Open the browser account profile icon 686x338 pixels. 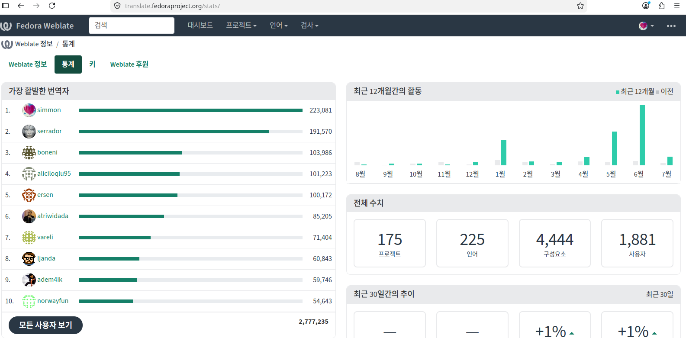(646, 6)
